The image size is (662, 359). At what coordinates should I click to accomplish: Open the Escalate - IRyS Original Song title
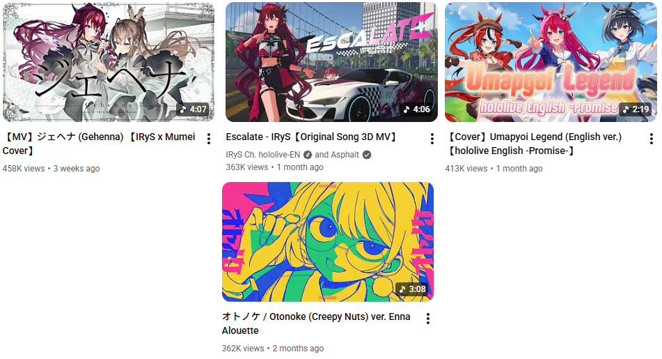(313, 137)
